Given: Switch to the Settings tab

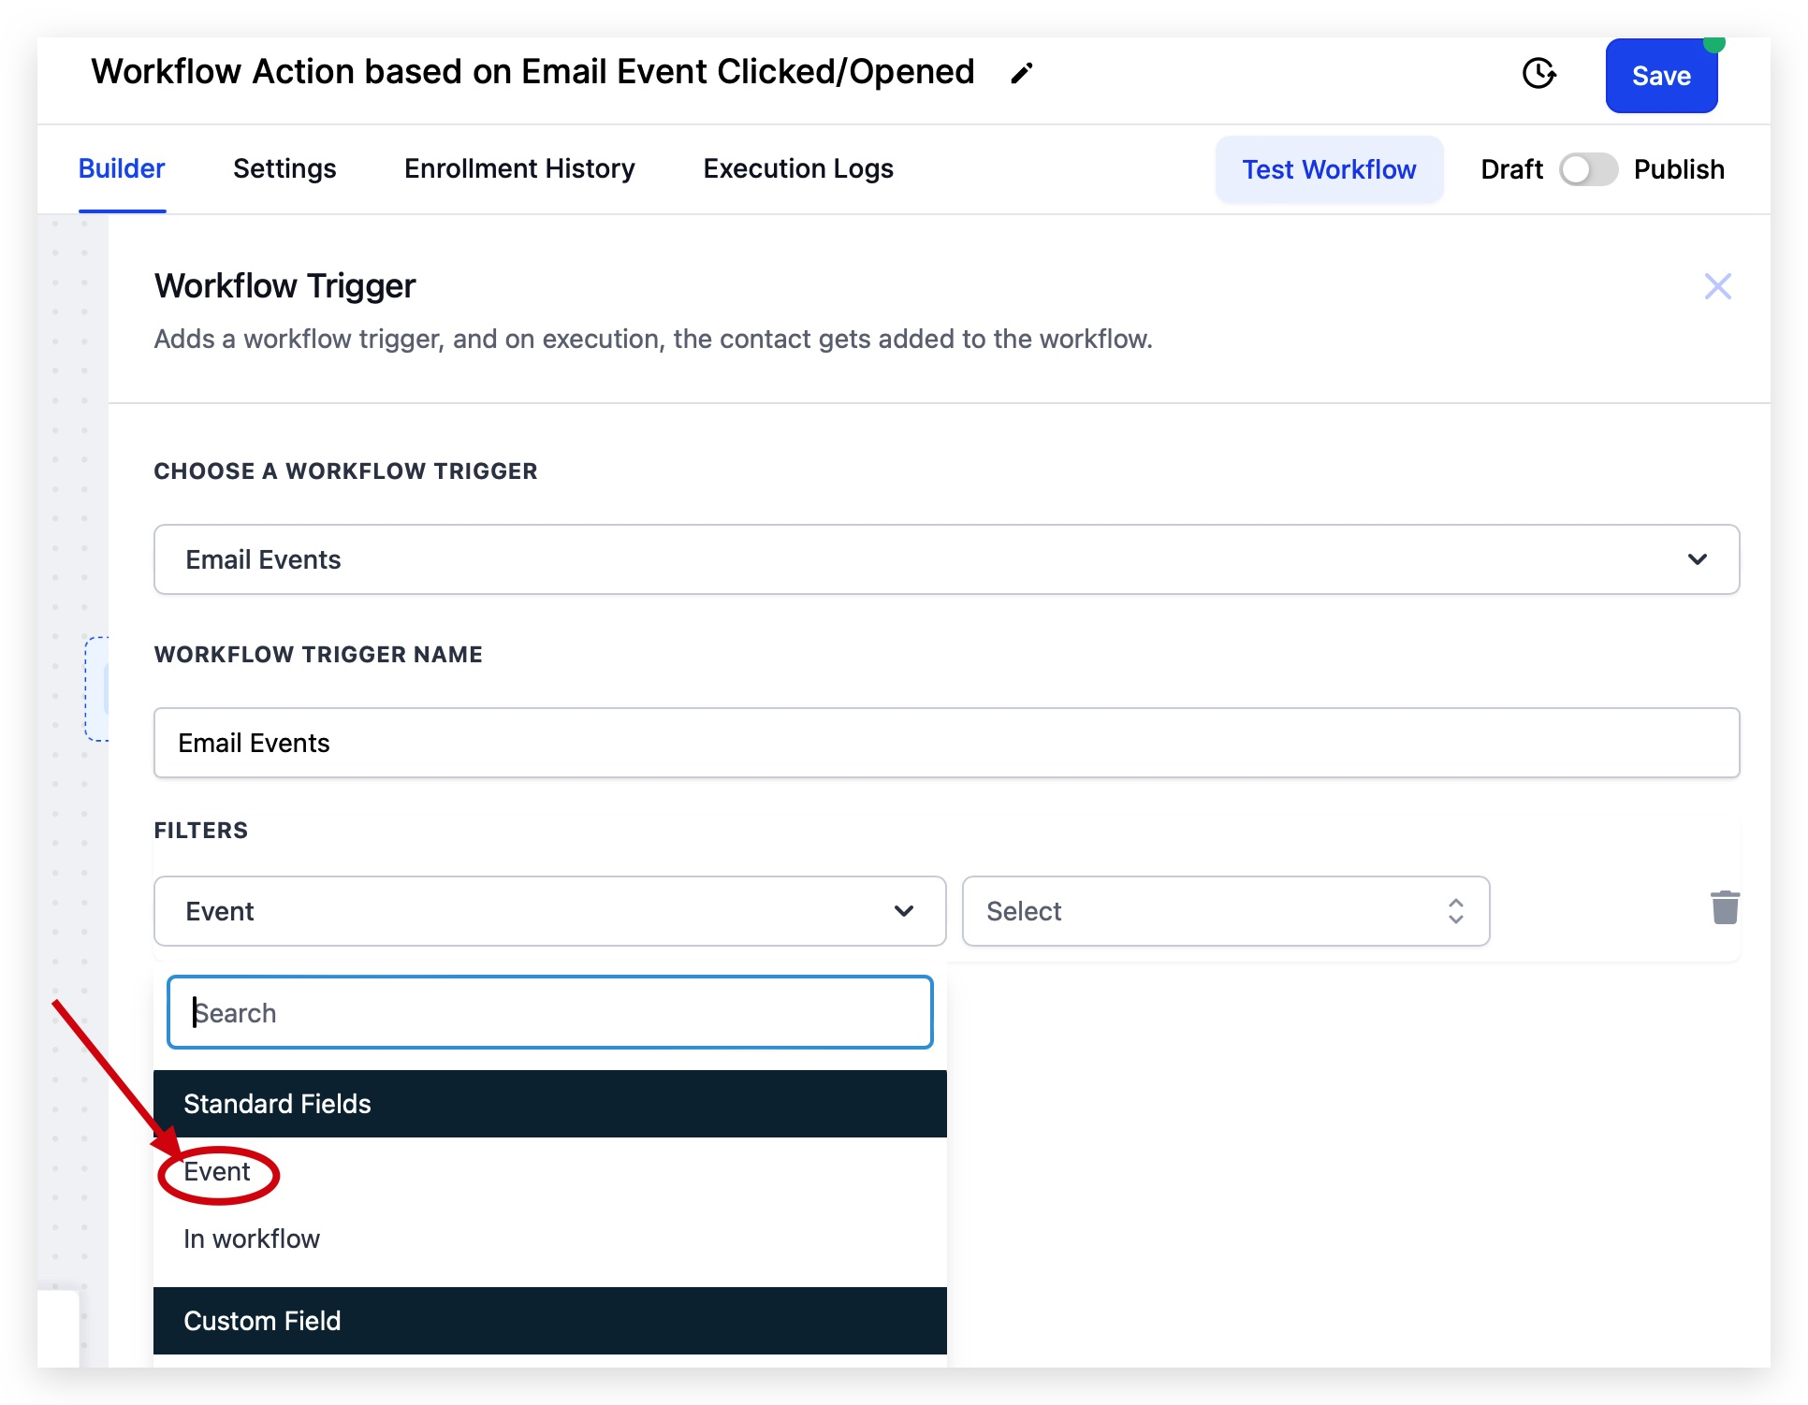Looking at the screenshot, I should coord(284,168).
